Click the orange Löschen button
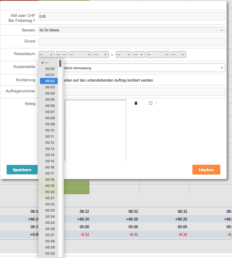This screenshot has height=258, width=232. [x=206, y=170]
